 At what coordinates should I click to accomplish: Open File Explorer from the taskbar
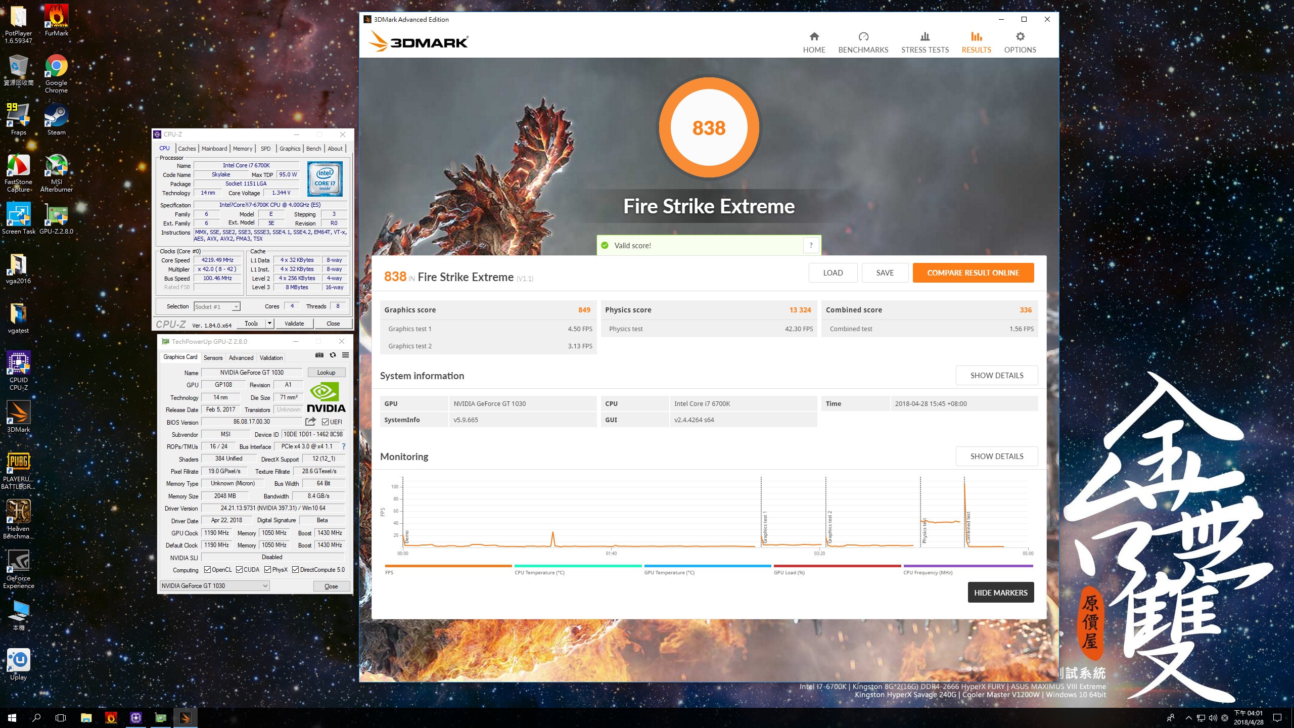point(86,718)
